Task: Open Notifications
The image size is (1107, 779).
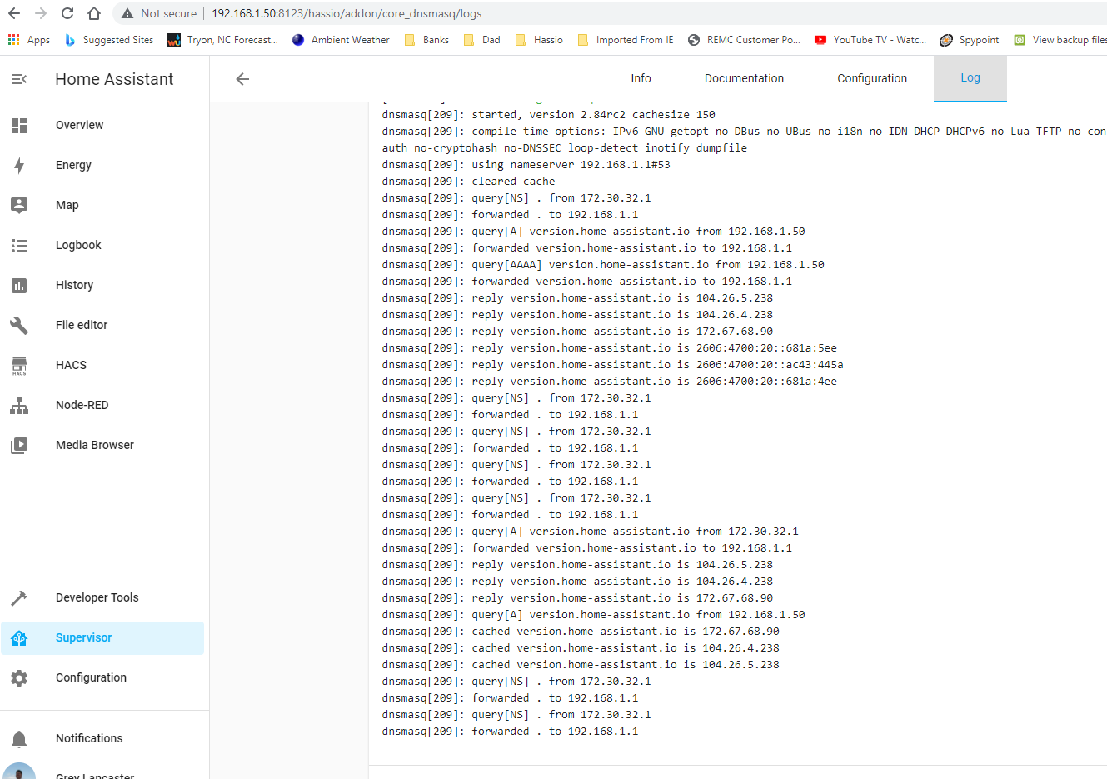Action: tap(88, 738)
